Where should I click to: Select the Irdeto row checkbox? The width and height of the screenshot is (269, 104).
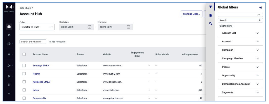click(24, 90)
